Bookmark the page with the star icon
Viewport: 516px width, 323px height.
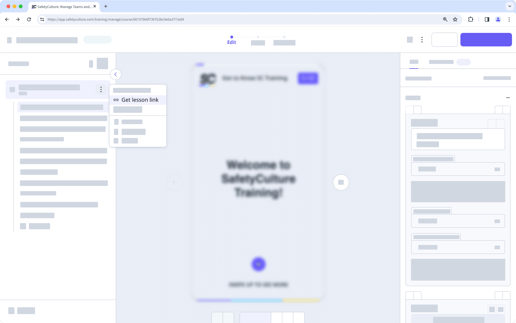tap(455, 19)
